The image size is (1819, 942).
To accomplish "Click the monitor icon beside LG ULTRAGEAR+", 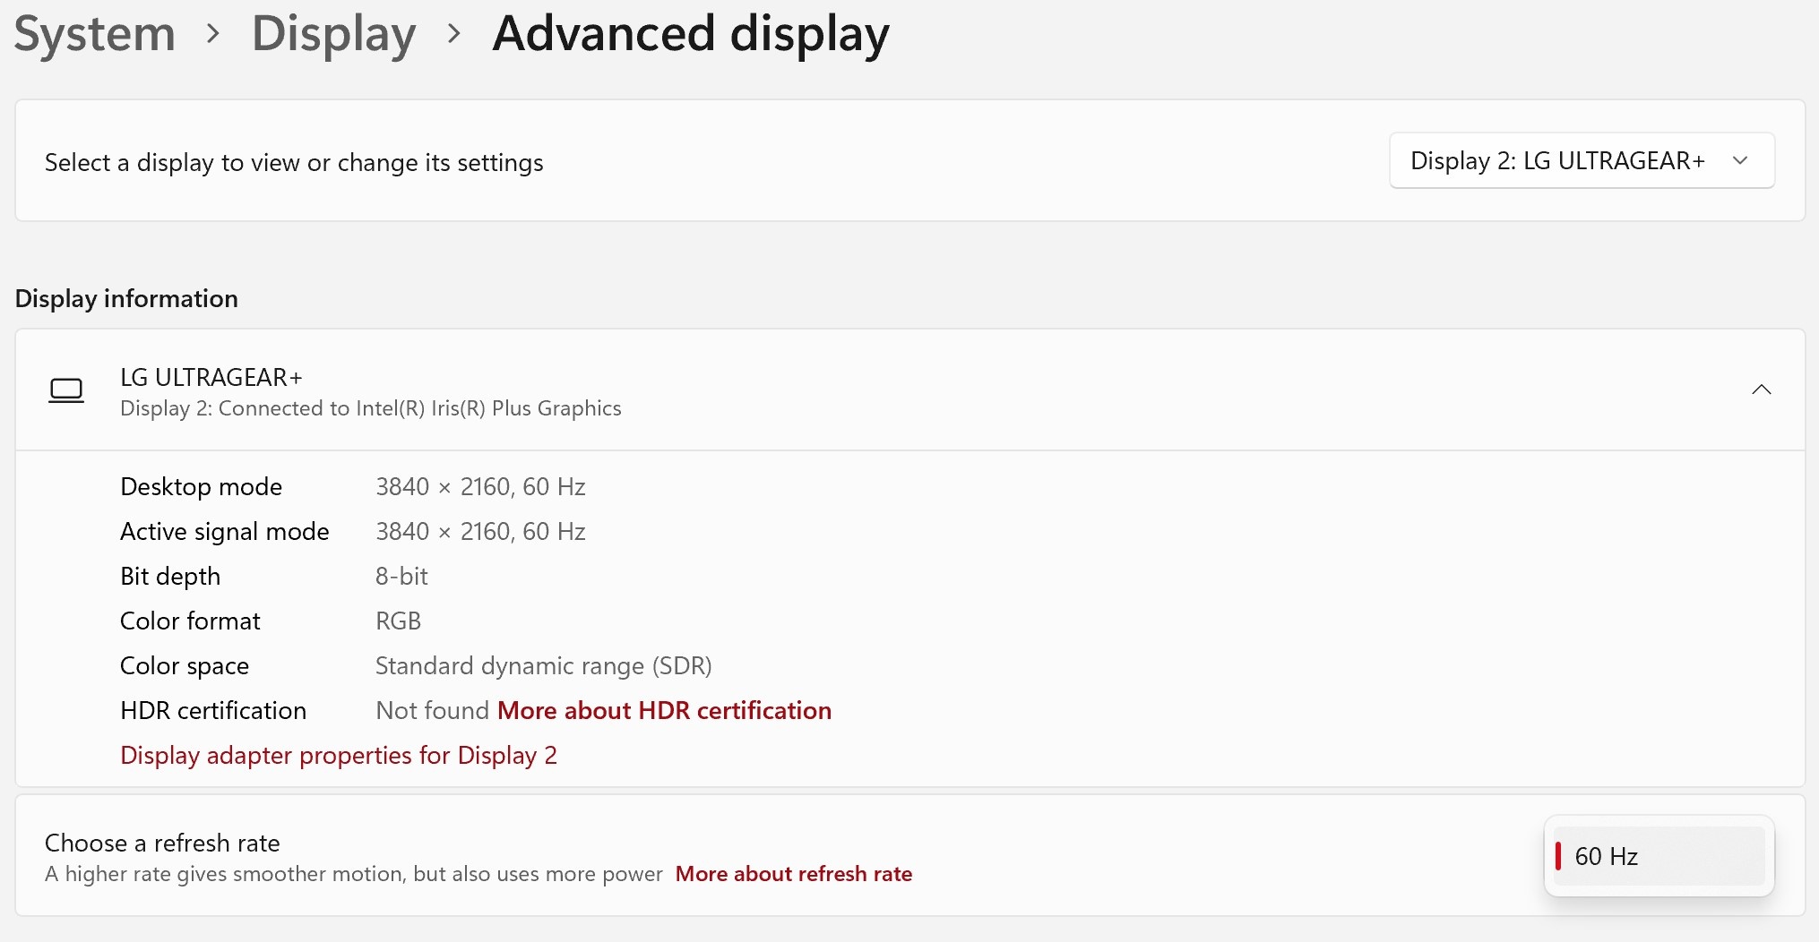I will [66, 390].
